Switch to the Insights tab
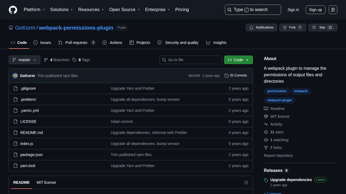Viewport: 346px width, 194px height. pos(216,43)
